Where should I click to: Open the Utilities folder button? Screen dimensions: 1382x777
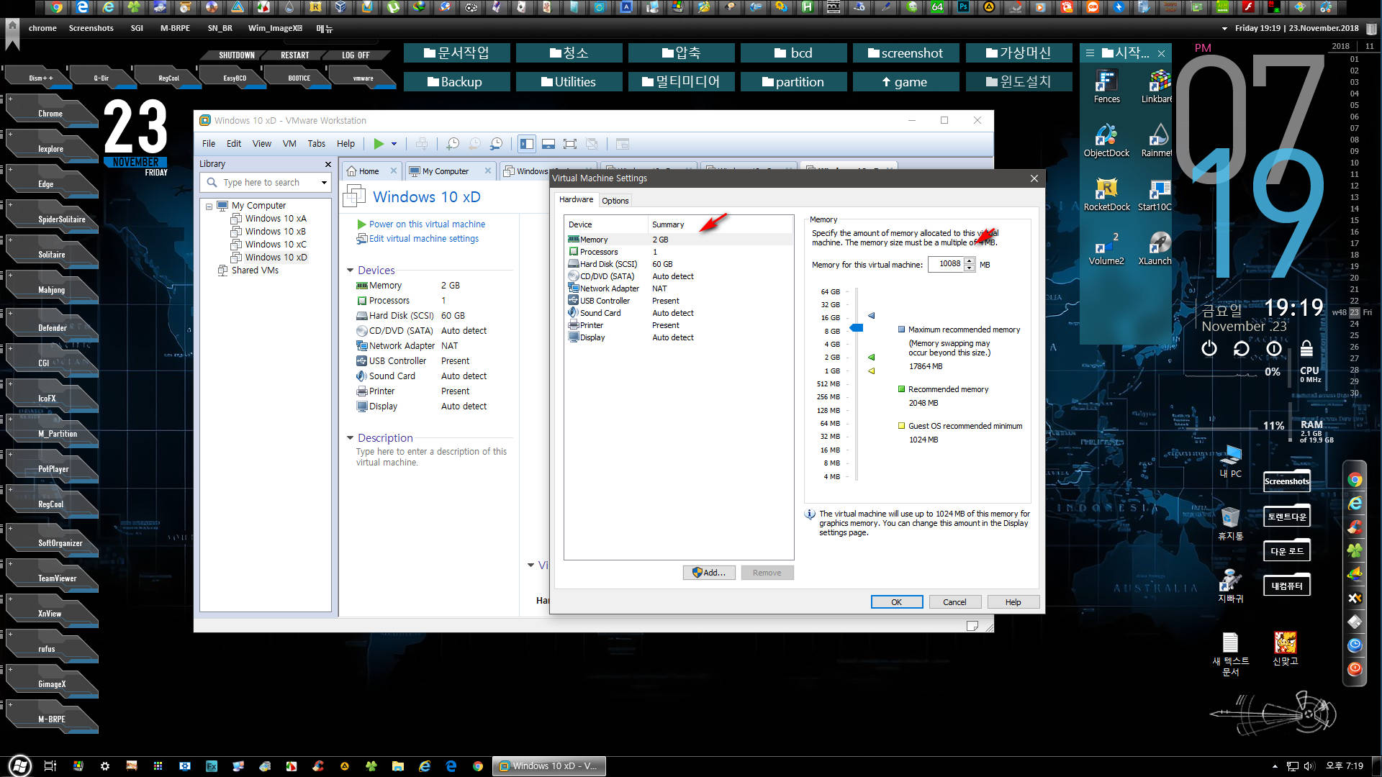point(569,82)
